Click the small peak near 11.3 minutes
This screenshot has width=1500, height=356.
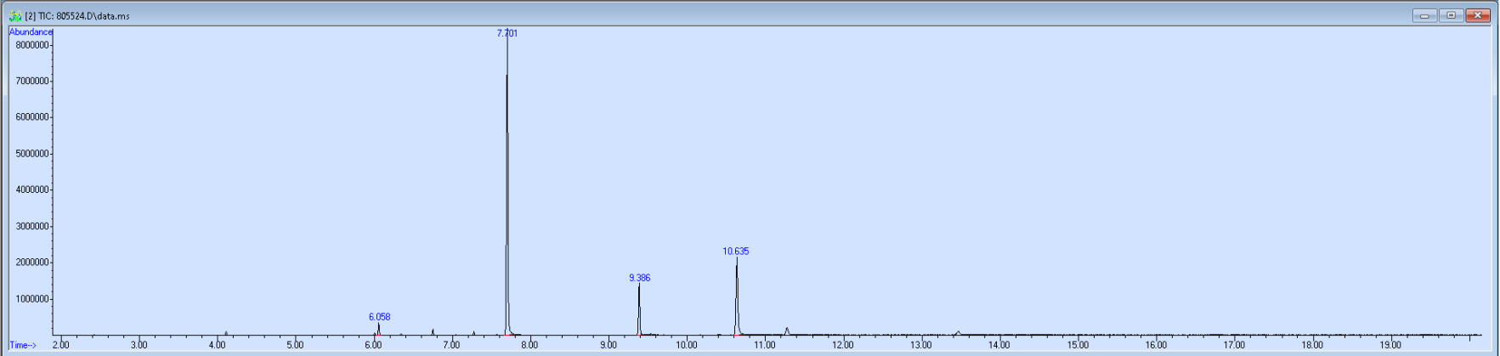click(x=787, y=331)
